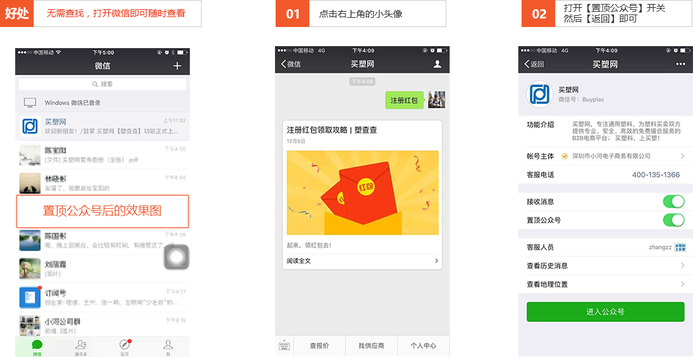
Task: Open the 订阅号 subscriptions row
Action: point(103,298)
